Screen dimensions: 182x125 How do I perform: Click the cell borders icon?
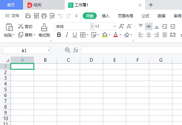[x=83, y=35]
